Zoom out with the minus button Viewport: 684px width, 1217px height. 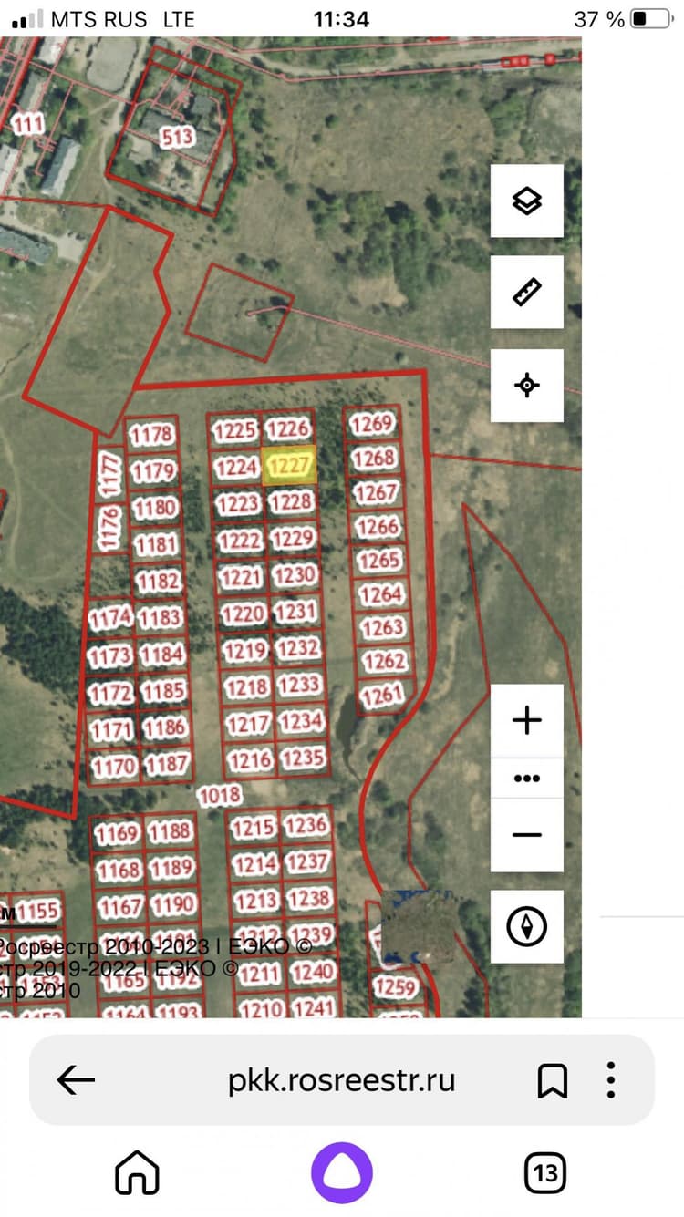point(527,835)
